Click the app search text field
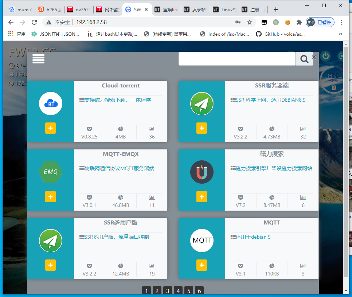352x297 pixels. click(236, 59)
